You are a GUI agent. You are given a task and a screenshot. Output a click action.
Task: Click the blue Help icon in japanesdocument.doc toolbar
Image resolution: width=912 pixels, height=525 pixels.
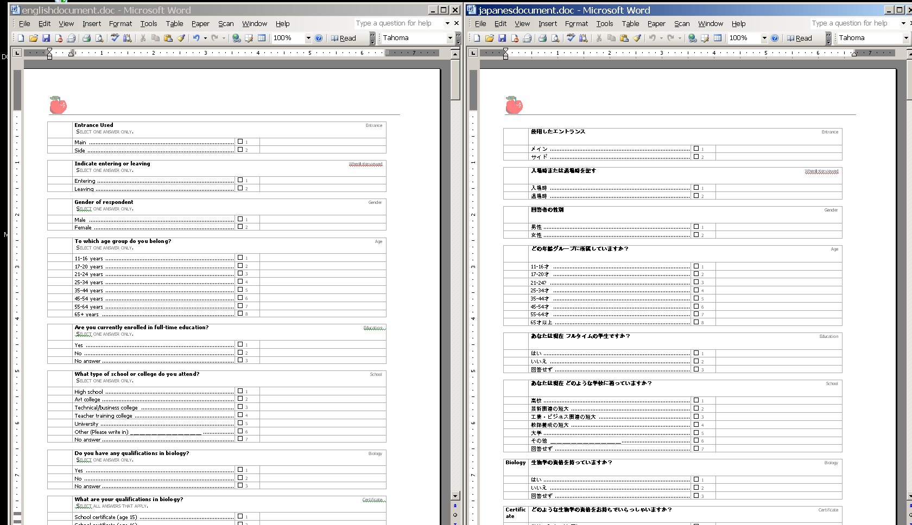point(775,38)
